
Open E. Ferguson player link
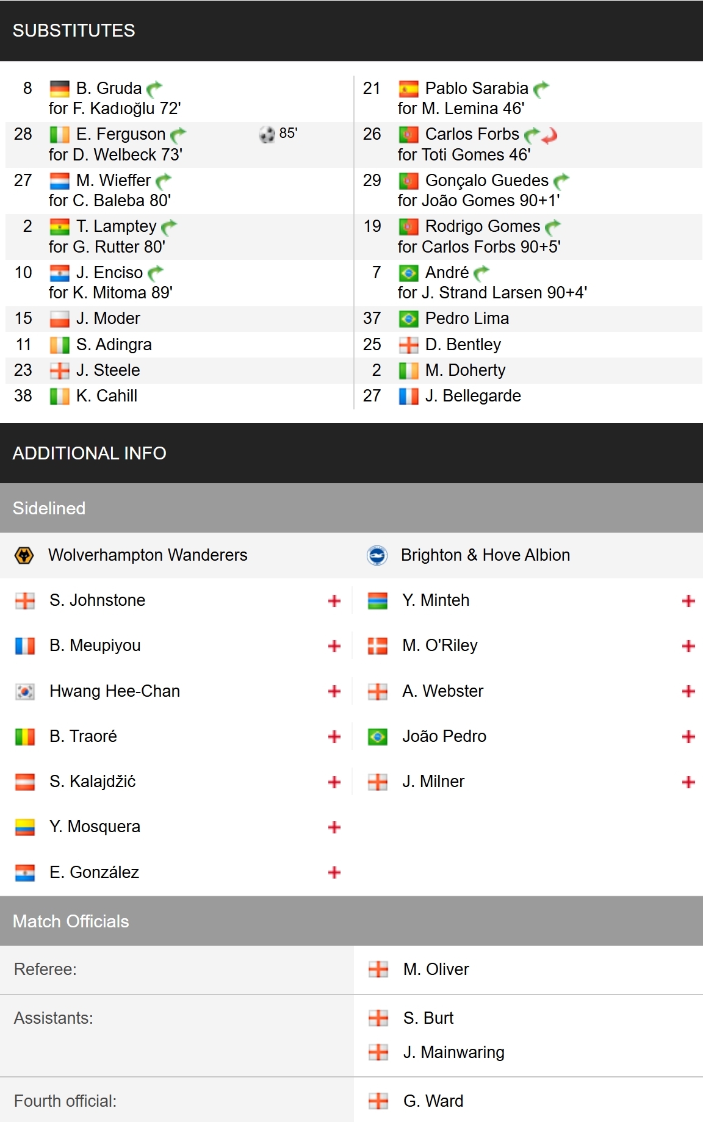pyautogui.click(x=121, y=134)
